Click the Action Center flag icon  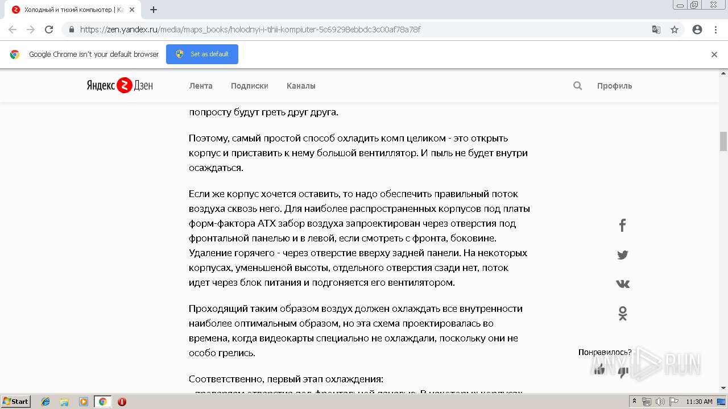(x=673, y=402)
